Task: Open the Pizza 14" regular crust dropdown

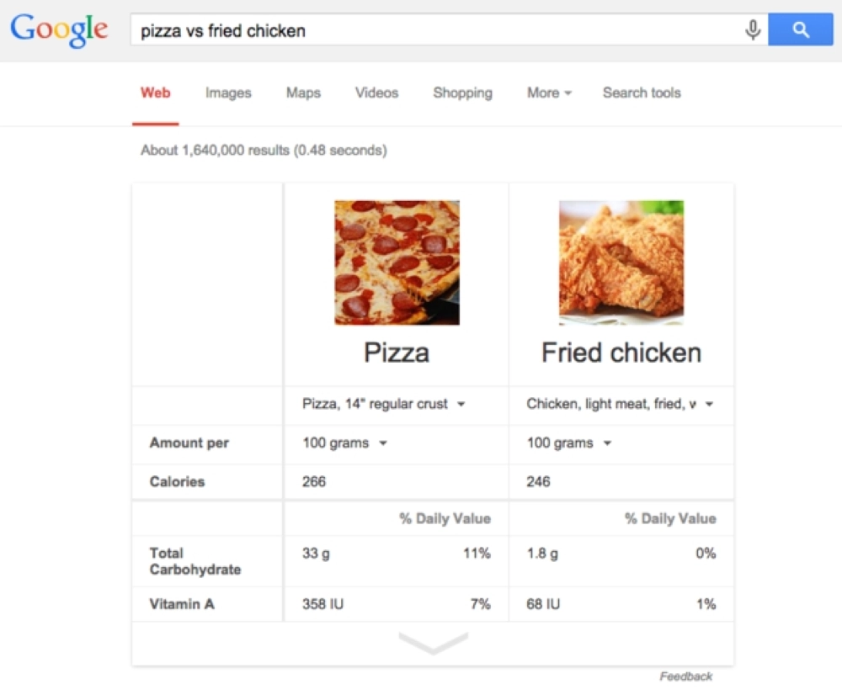Action: tap(384, 405)
